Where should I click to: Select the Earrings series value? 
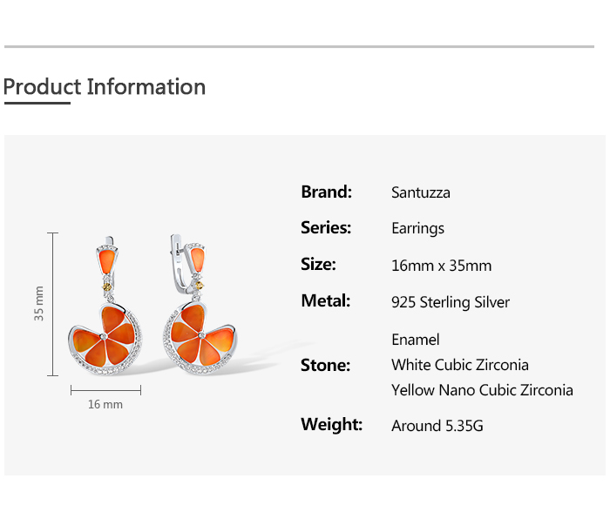pos(418,228)
